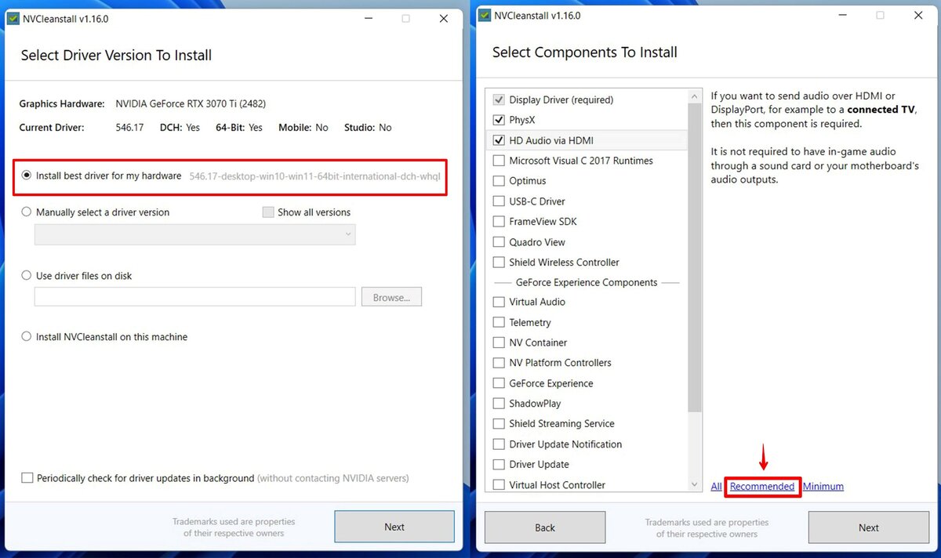Image resolution: width=941 pixels, height=558 pixels.
Task: Select Install best driver for my hardware
Action: (27, 176)
